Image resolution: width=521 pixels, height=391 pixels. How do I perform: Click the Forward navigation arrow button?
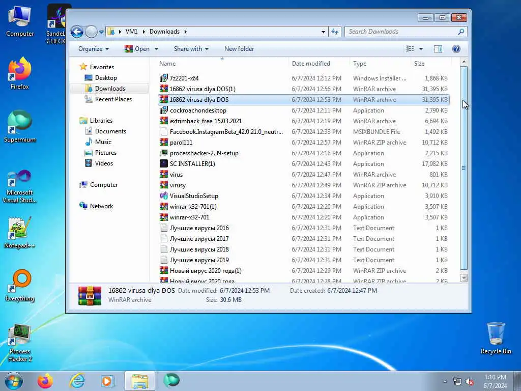[91, 32]
